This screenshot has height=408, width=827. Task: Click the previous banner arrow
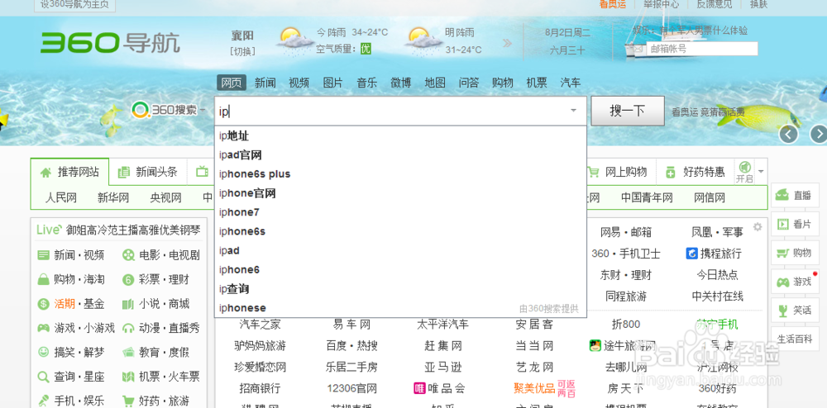[788, 135]
